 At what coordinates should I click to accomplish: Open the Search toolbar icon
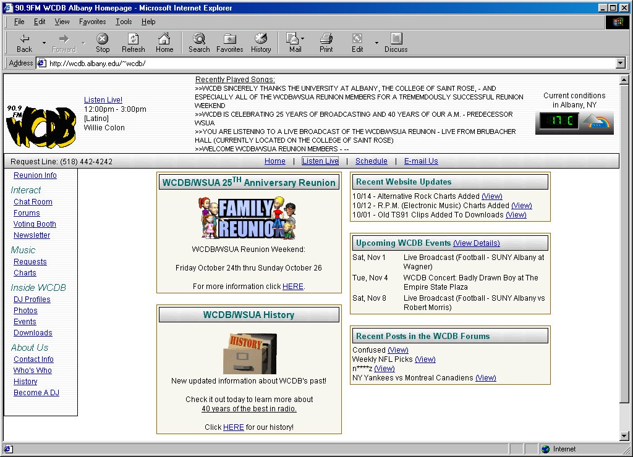(x=199, y=39)
